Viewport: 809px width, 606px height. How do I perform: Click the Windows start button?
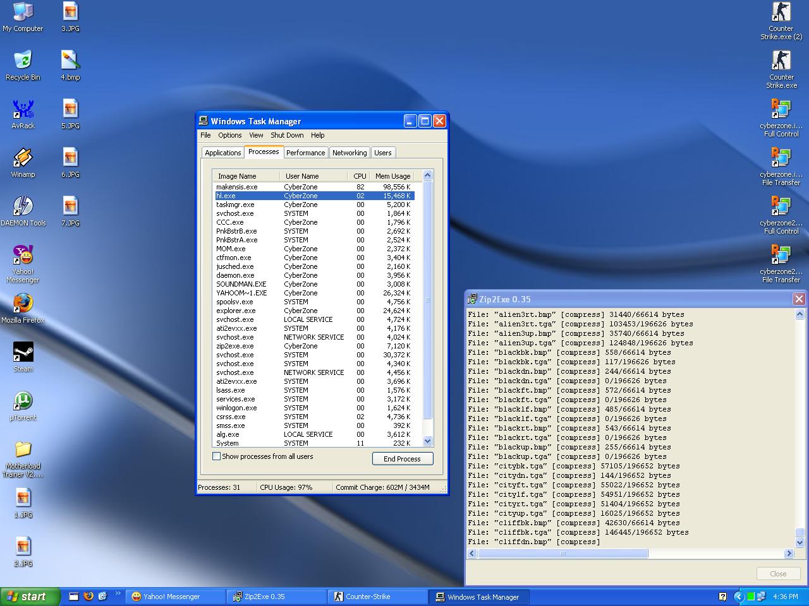[x=30, y=597]
